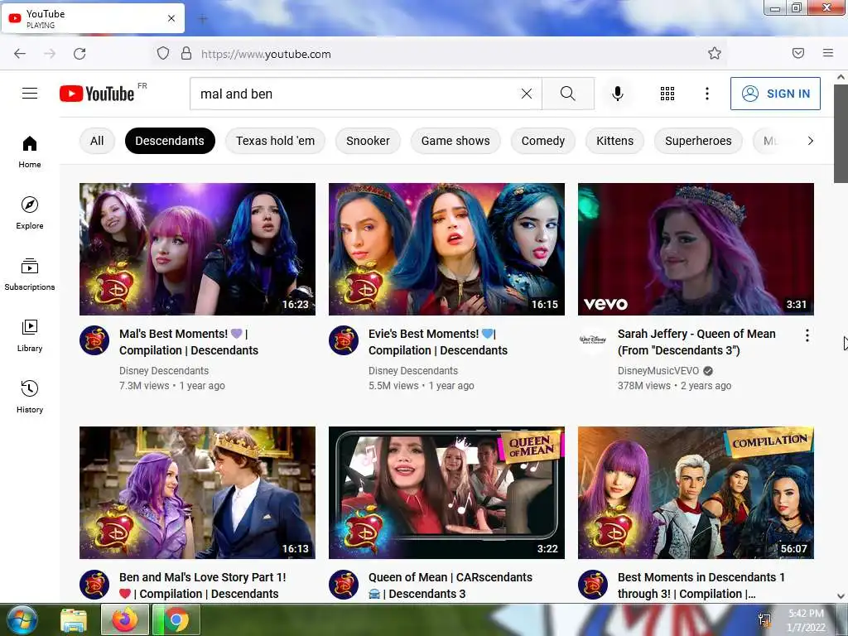Go back with browser back arrow
Viewport: 848px width, 636px height.
coord(20,54)
